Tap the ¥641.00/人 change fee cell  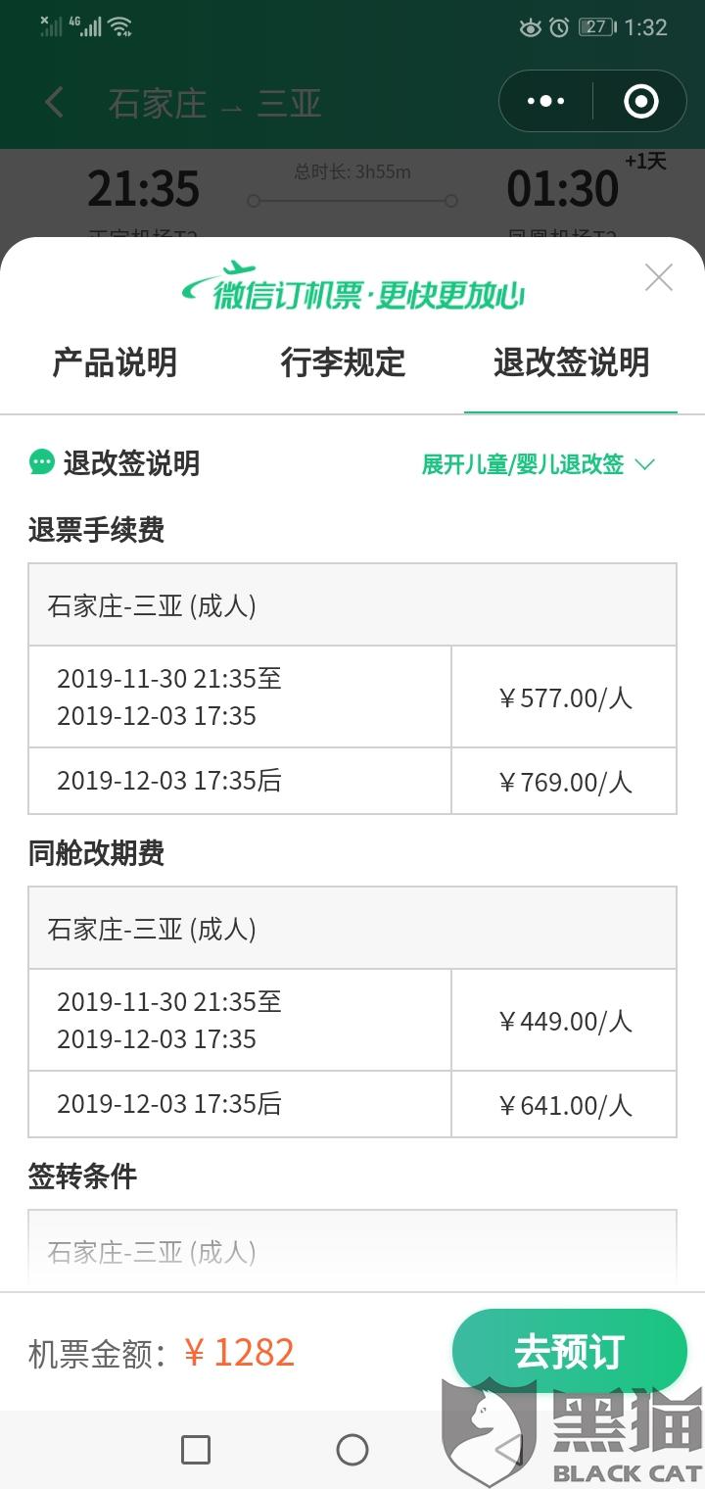(564, 1105)
